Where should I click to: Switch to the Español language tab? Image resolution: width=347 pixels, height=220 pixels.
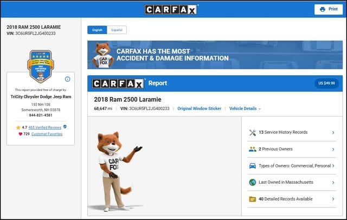tap(117, 30)
